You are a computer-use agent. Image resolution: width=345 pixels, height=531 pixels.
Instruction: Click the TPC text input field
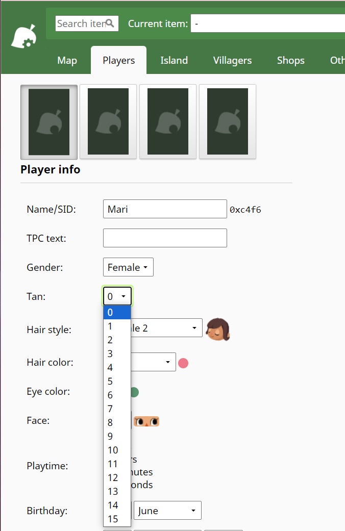165,238
